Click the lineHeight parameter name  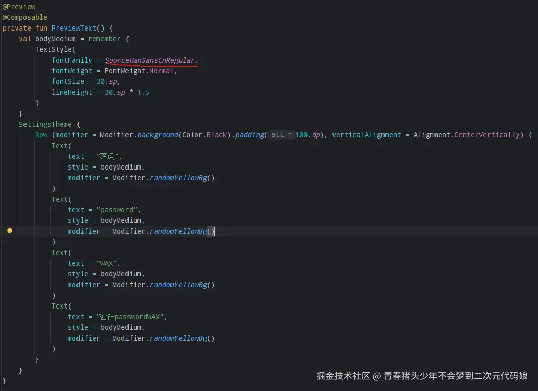pos(72,92)
